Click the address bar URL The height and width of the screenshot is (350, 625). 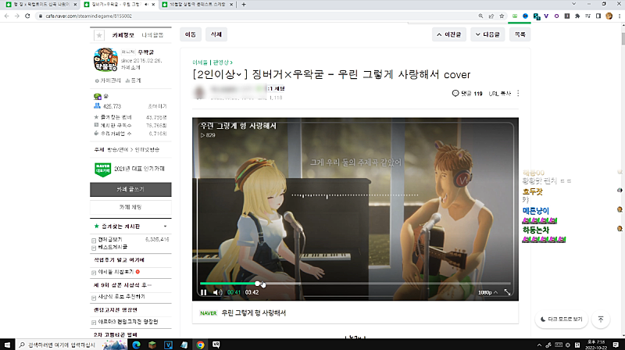[x=88, y=16]
